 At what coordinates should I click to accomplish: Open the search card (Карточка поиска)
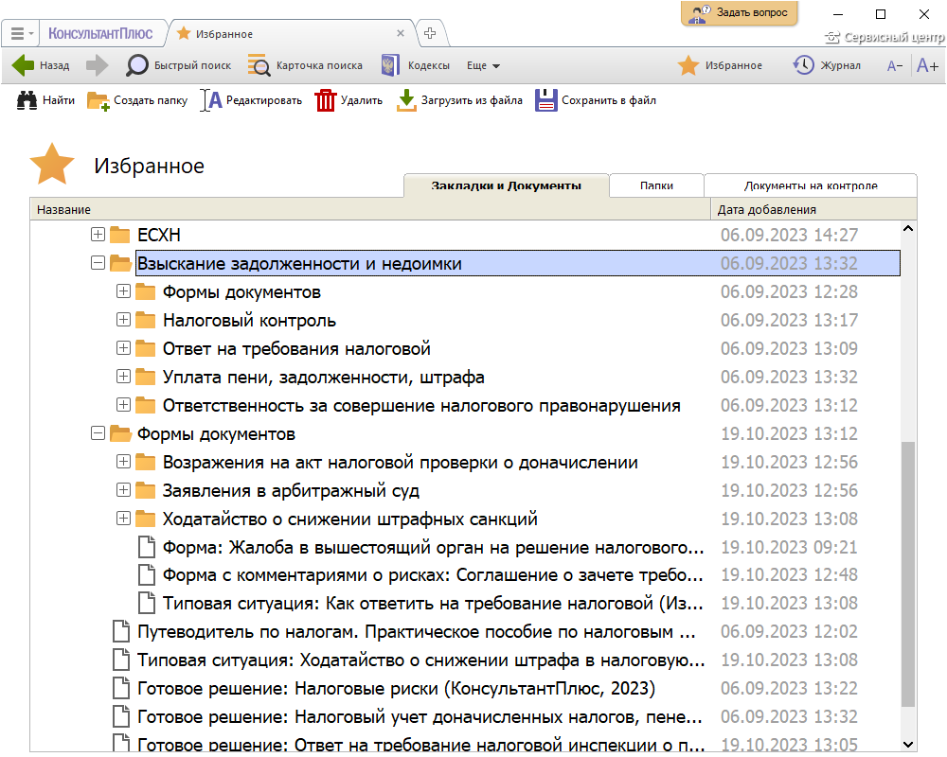[305, 65]
